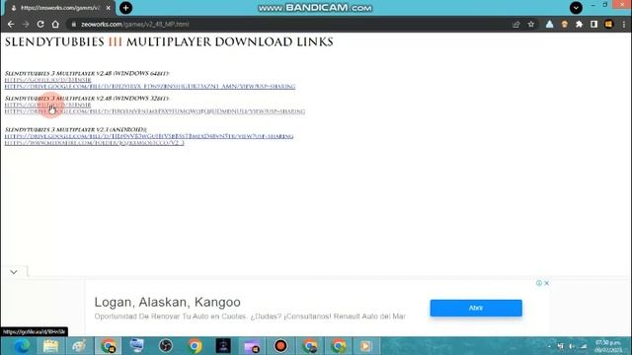This screenshot has height=355, width=632.
Task: Open the orange round extension icon
Action: pyautogui.click(x=564, y=24)
